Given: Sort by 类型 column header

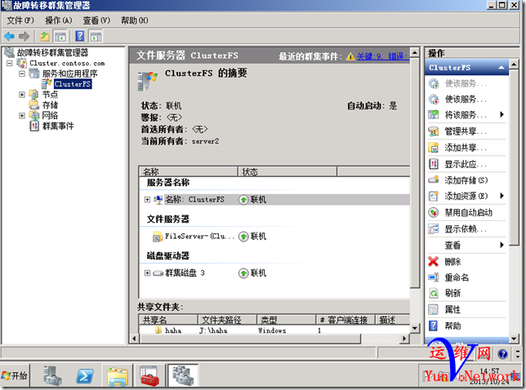Looking at the screenshot, I should coord(287,320).
